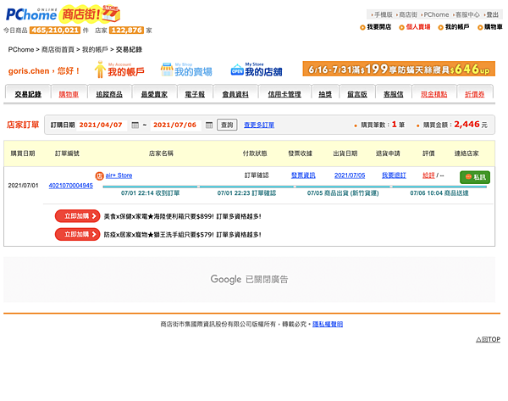The image size is (508, 401).
Task: Click the start date field 2021/04/07
Action: [101, 125]
